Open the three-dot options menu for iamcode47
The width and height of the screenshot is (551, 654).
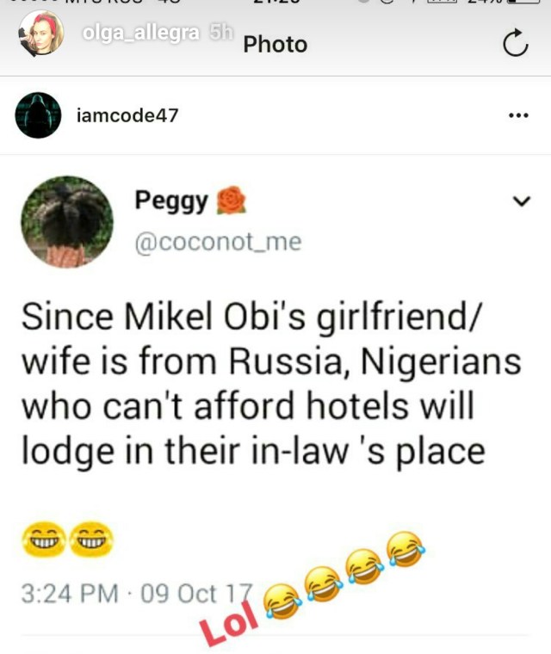(519, 115)
